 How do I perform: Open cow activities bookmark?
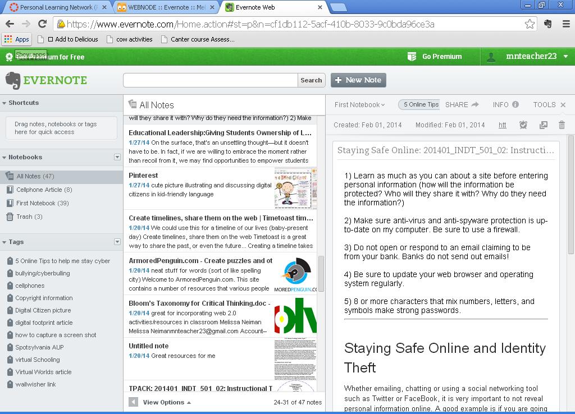click(130, 39)
